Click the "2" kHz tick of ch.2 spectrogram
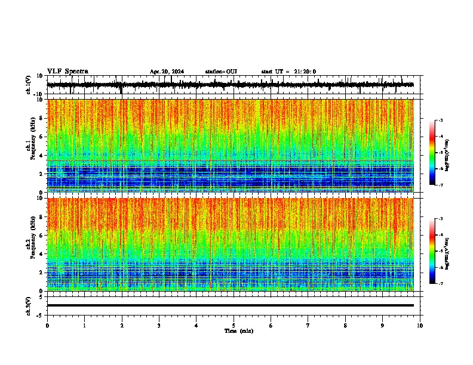The width and height of the screenshot is (473, 365). (x=41, y=273)
